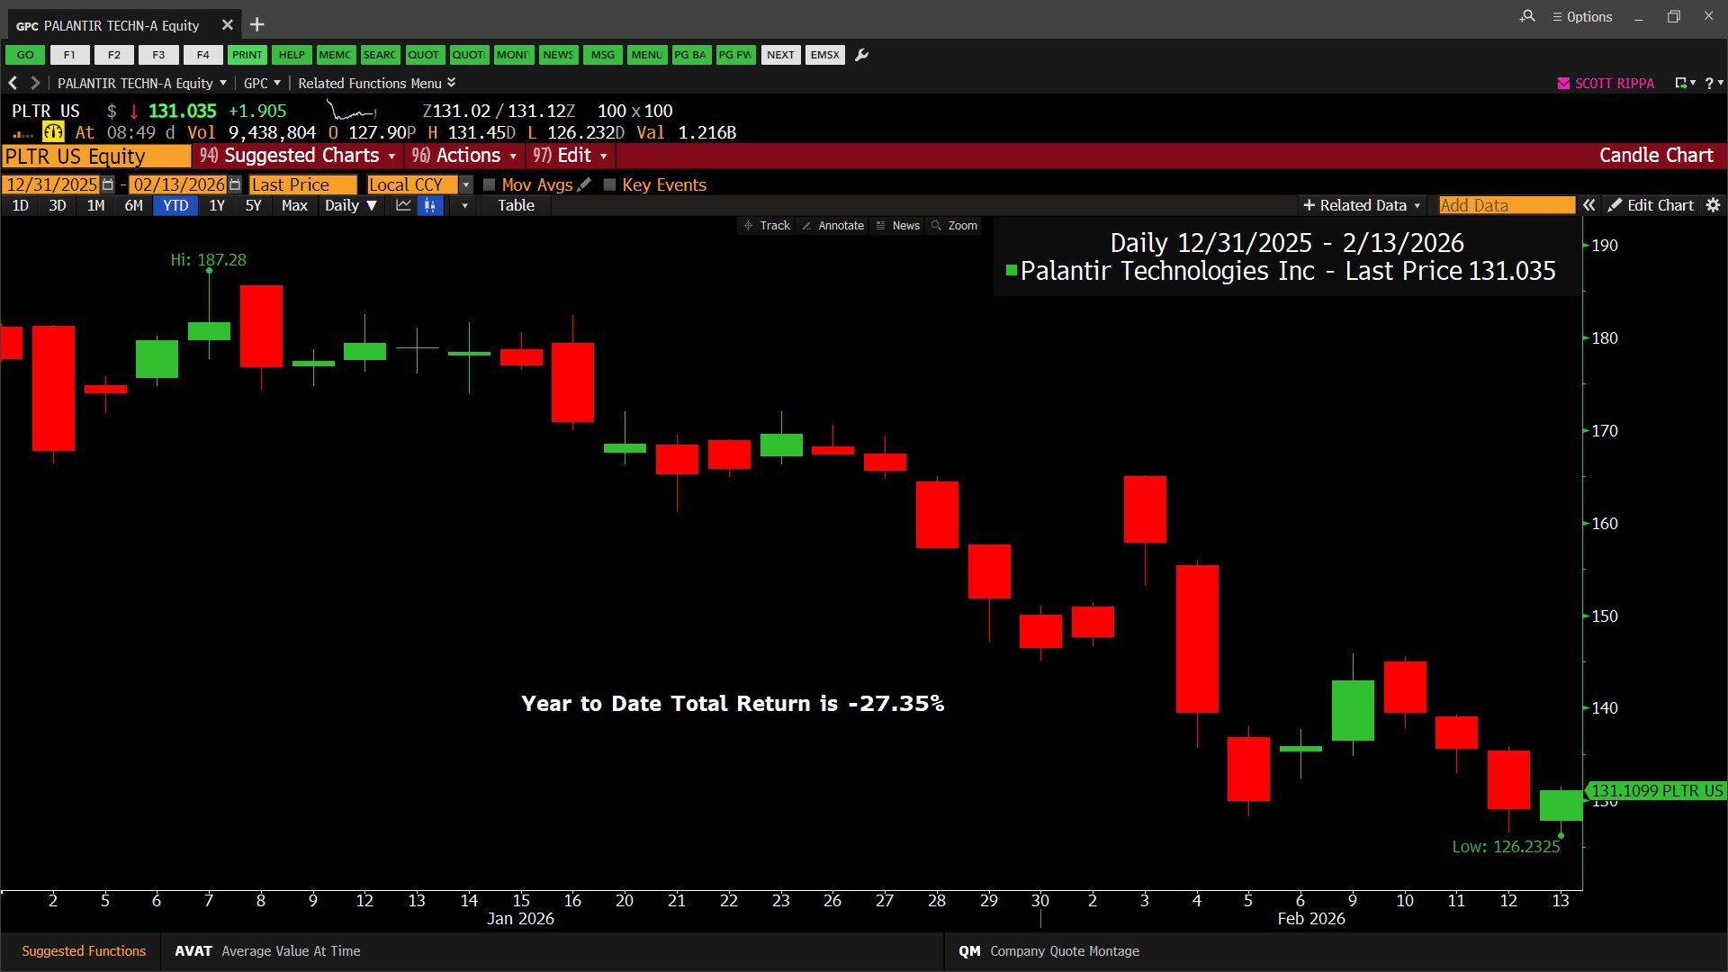Image resolution: width=1728 pixels, height=972 pixels.
Task: Toggle the Track crosshair option
Action: tap(766, 226)
